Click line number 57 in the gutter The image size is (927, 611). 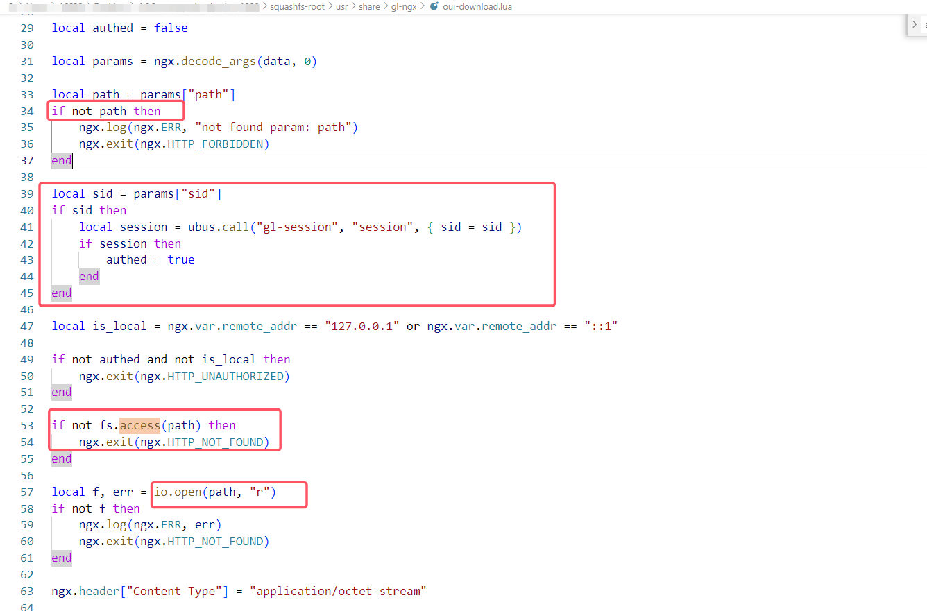[x=27, y=492]
